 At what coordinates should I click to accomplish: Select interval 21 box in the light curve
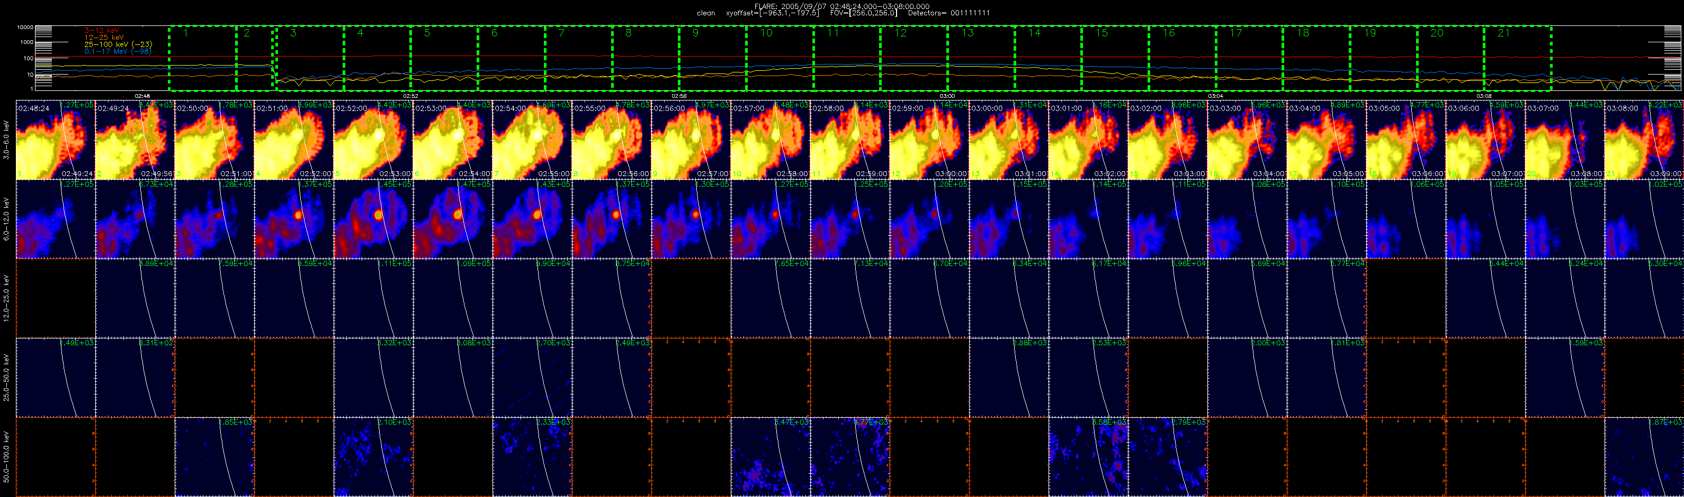pos(1518,58)
